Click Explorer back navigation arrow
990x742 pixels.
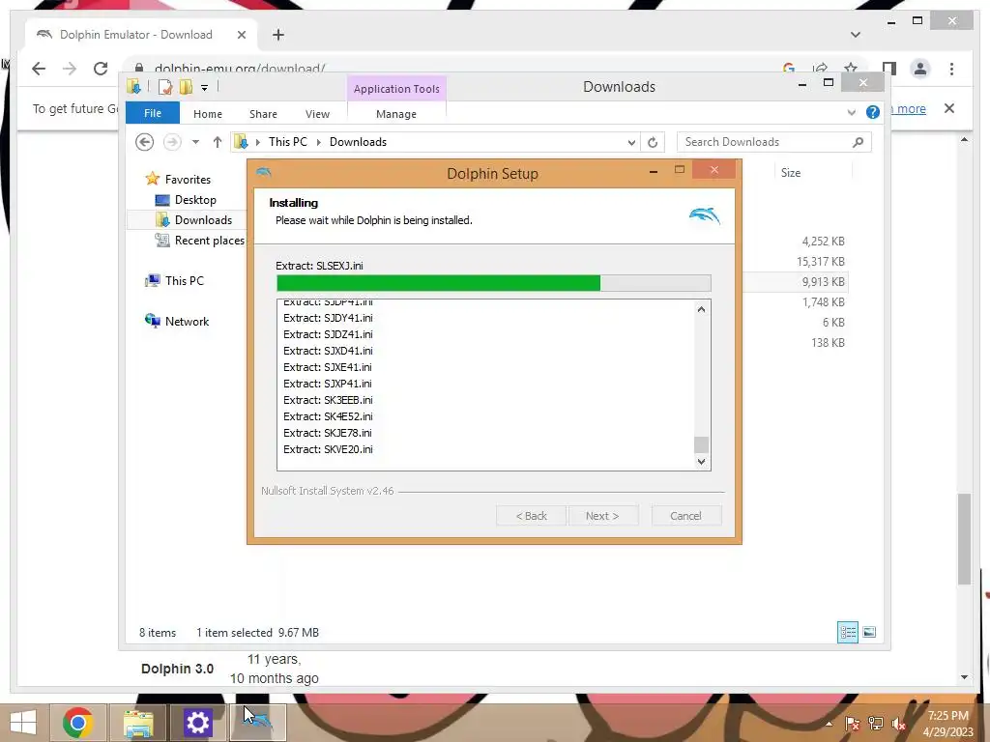tap(145, 142)
